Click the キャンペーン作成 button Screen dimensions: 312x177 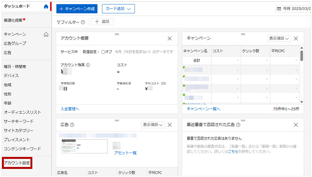point(77,9)
